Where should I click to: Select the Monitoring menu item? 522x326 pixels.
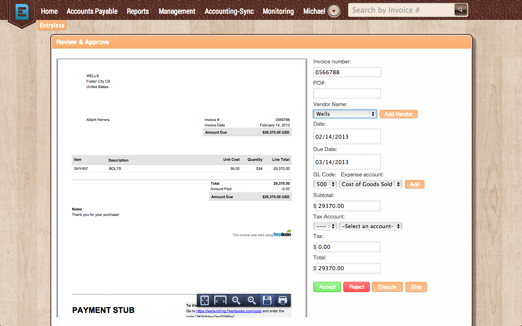tap(278, 11)
